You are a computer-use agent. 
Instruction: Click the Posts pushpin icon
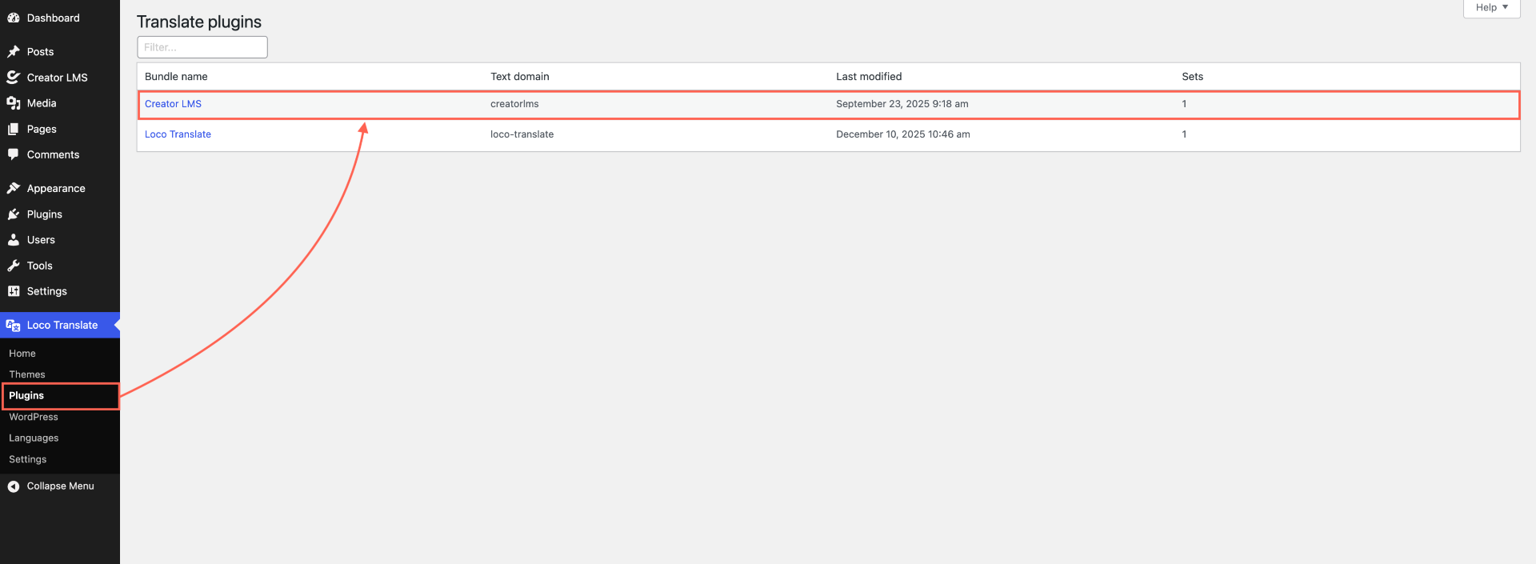point(14,51)
